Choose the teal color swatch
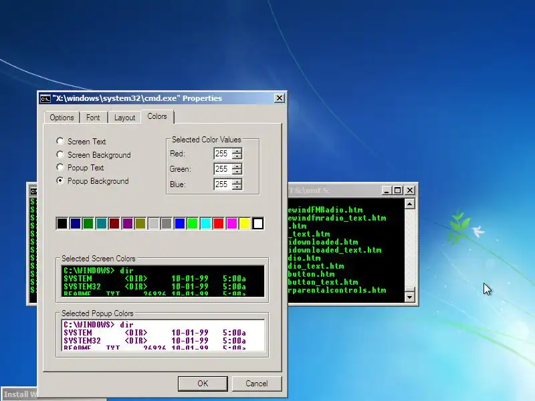The width and height of the screenshot is (535, 401). coord(102,224)
